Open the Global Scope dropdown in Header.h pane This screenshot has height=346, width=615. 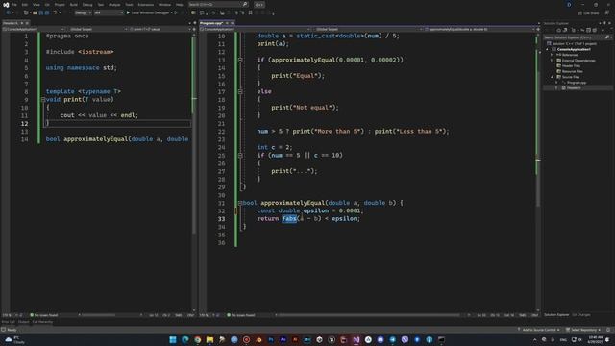point(98,29)
